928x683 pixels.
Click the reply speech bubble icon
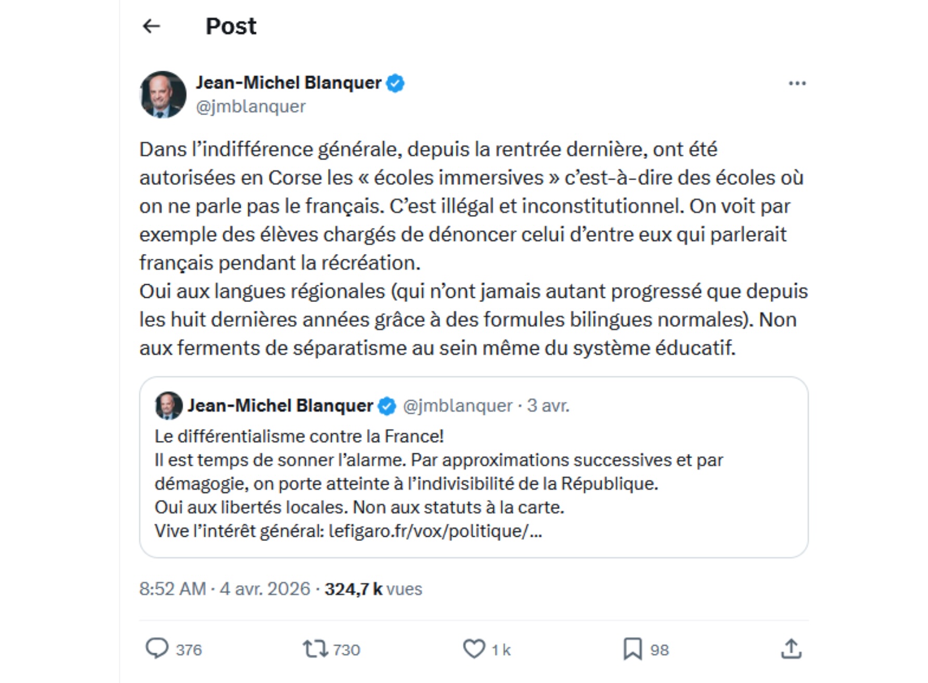[x=157, y=649]
